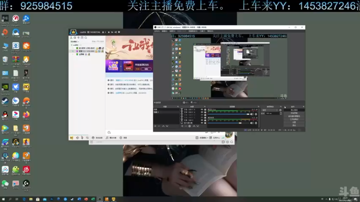Toggle lock on display capture source
The height and width of the screenshot is (202, 360).
pos(205,123)
